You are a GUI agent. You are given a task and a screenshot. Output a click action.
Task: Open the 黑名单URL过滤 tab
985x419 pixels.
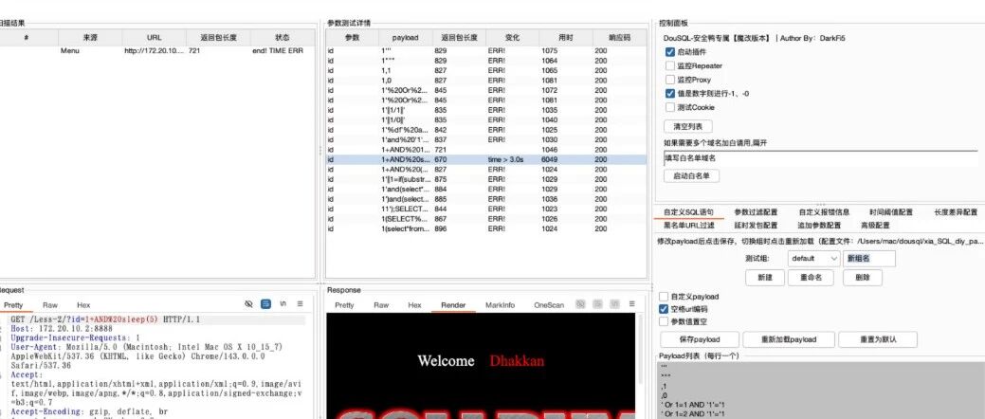point(689,225)
